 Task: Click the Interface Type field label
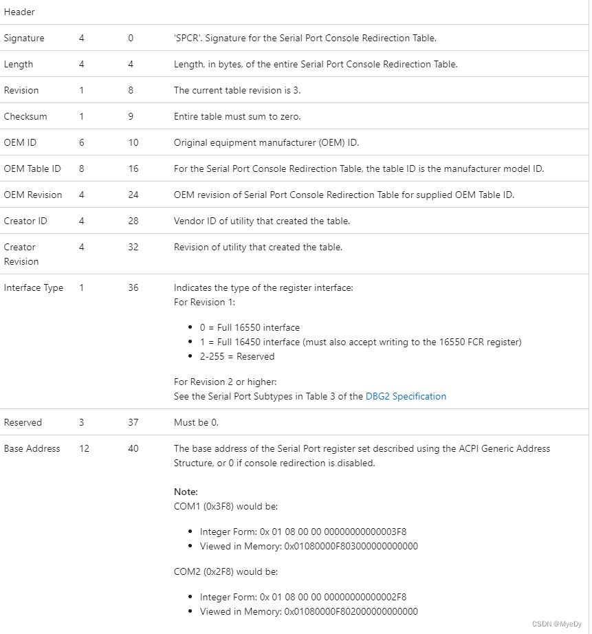[x=34, y=287]
